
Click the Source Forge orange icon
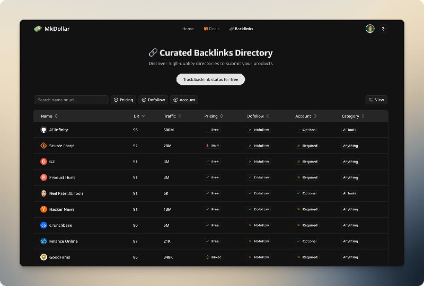pos(43,146)
